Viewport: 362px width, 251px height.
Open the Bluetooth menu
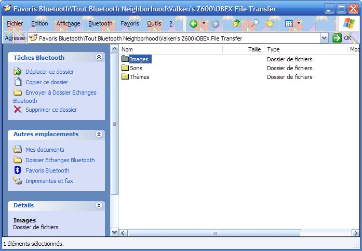pos(100,23)
